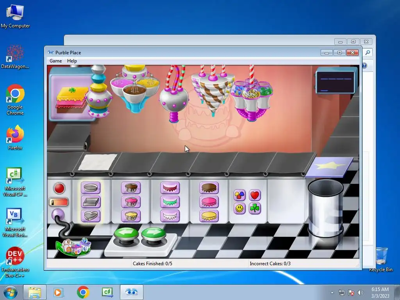Maximize the Purble Place window

(x=339, y=53)
